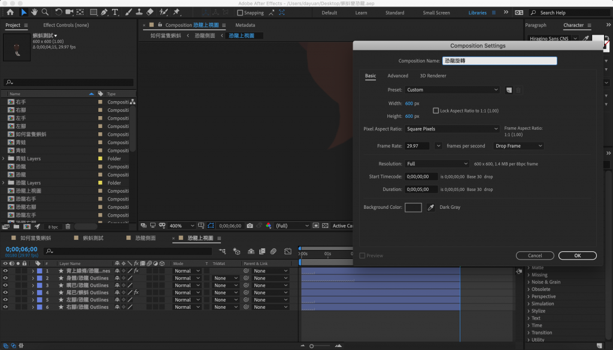Click the delete trash icon in Project panel
613x350 pixels.
68,227
